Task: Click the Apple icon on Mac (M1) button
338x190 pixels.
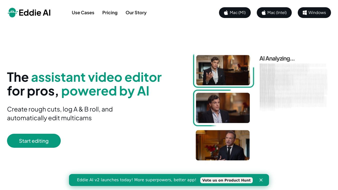Action: [226, 13]
